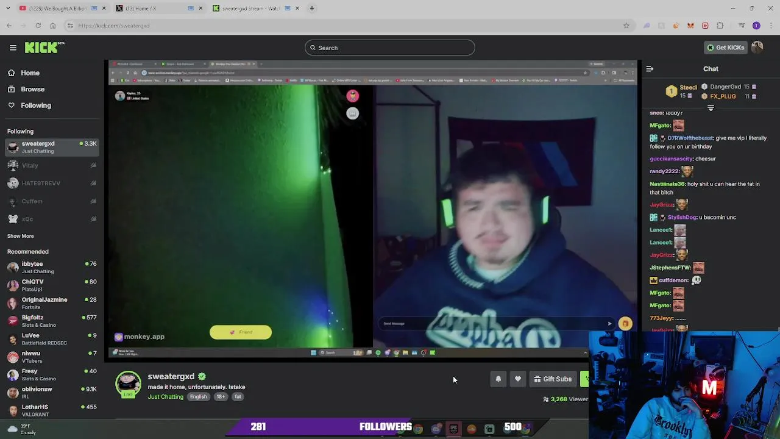Open recommended channel OriginalJazmine
The image size is (780, 439).
(x=52, y=303)
